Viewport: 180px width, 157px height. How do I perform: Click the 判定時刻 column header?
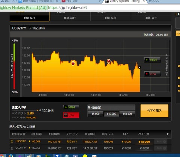pyautogui.click(x=90, y=134)
